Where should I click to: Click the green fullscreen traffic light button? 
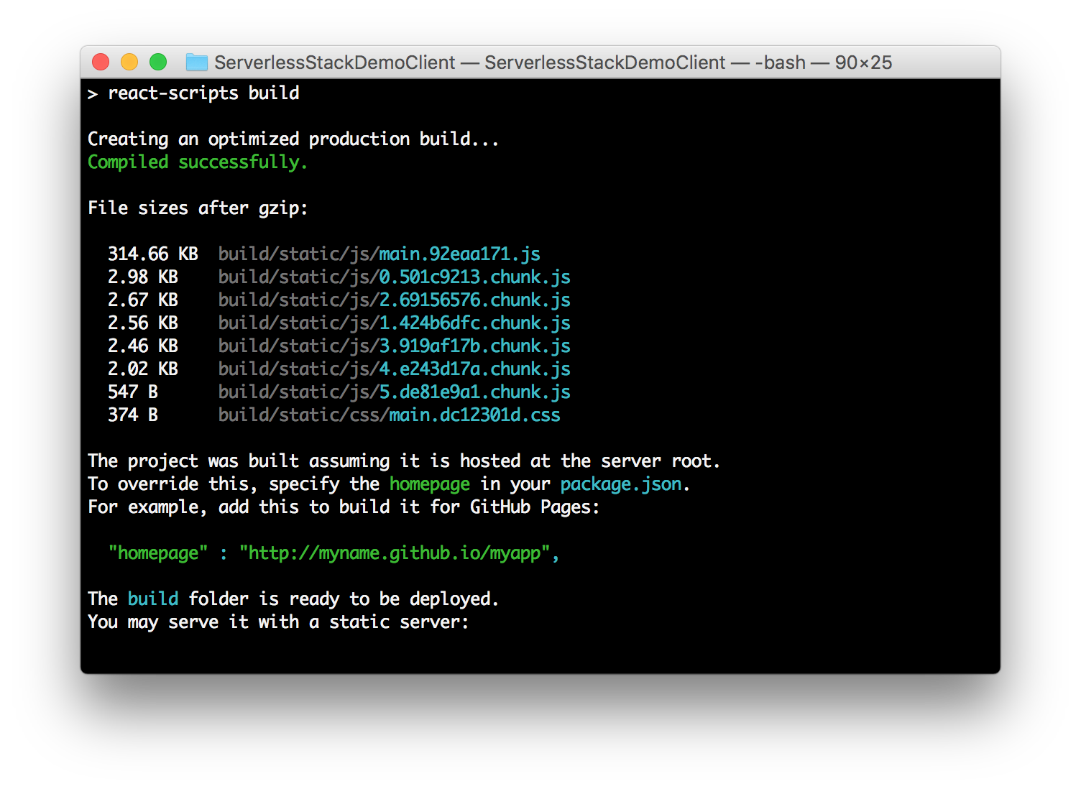[158, 62]
